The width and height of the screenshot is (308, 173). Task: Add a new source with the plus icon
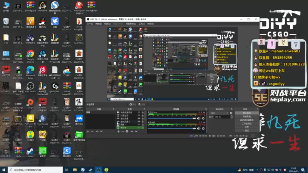[119, 131]
